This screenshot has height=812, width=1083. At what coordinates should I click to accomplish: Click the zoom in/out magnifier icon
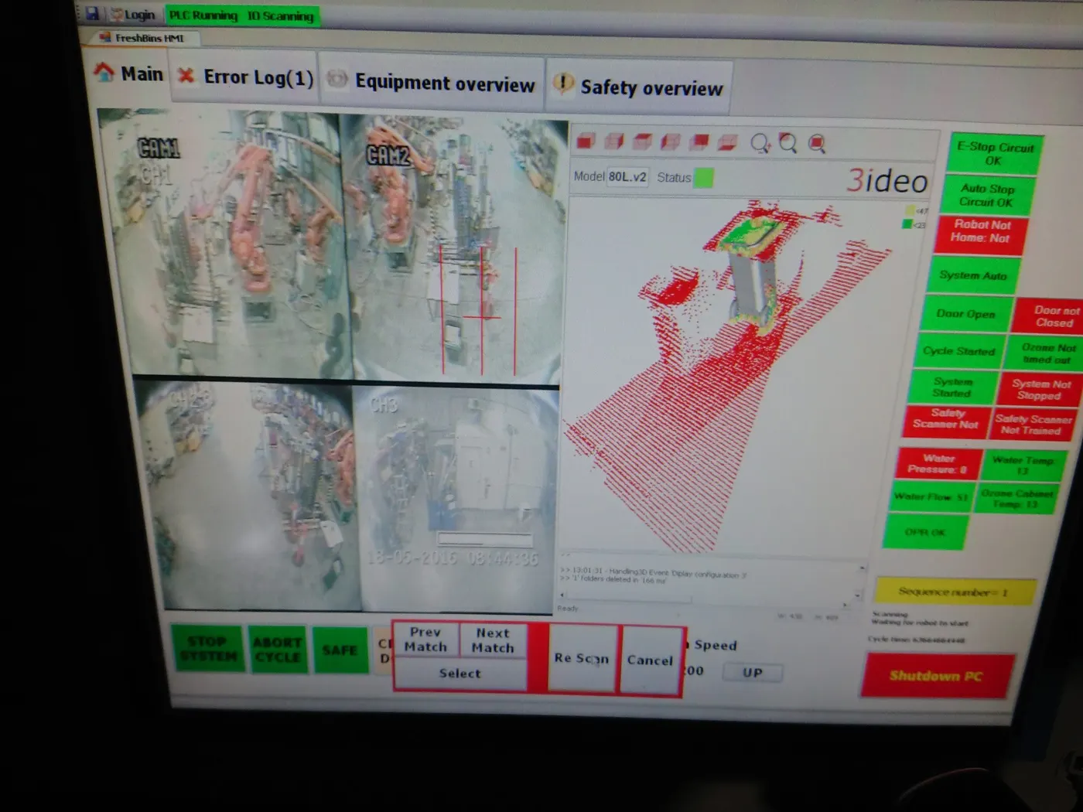(760, 143)
